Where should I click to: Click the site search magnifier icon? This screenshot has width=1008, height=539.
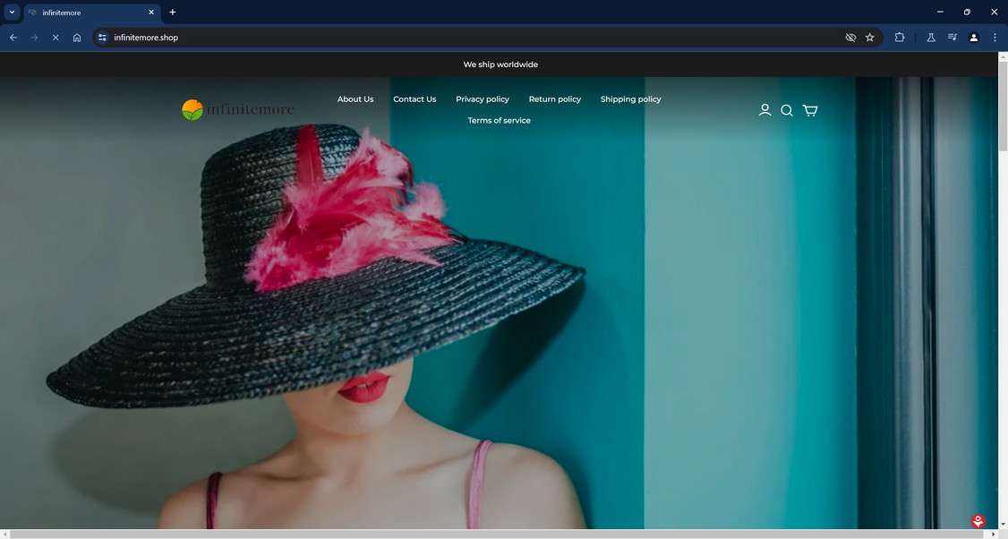click(x=787, y=110)
